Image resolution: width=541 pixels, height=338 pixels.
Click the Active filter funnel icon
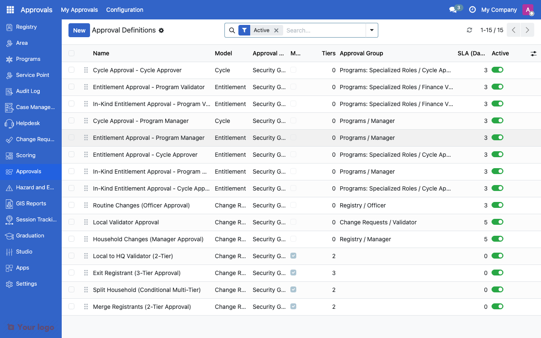coord(244,30)
